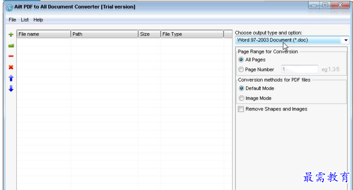
Task: Select the All Pages radio button
Action: 241,60
